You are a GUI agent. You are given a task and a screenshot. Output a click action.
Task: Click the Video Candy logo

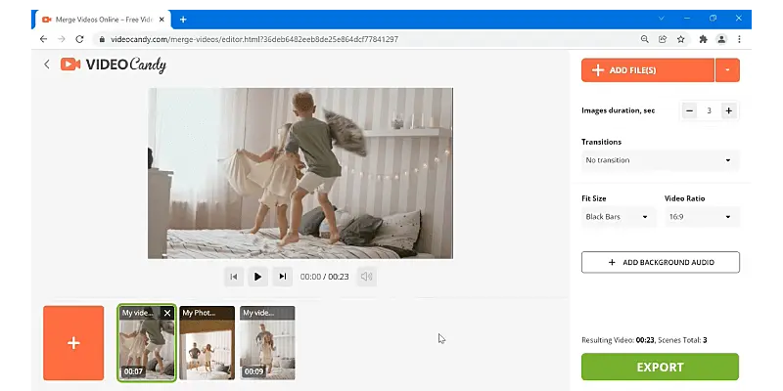tap(114, 65)
